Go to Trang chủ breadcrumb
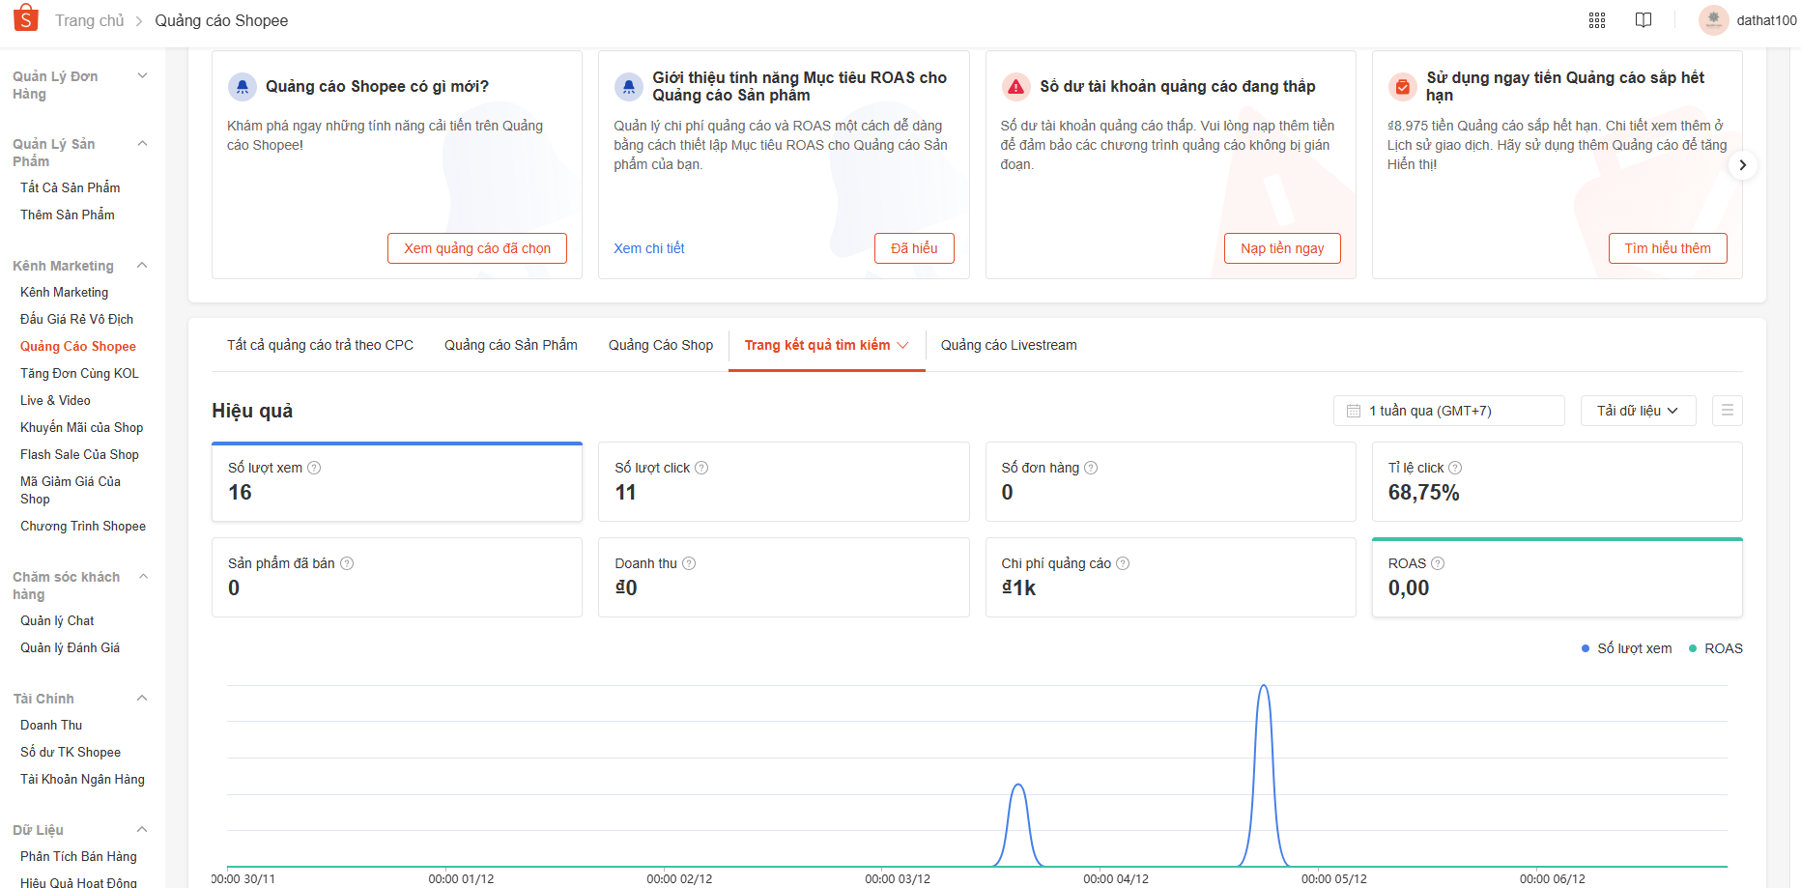This screenshot has width=1801, height=888. (x=90, y=20)
